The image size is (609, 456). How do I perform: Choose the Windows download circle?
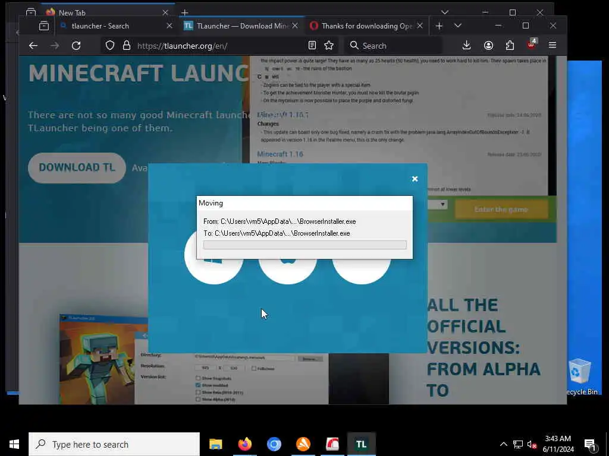tap(214, 271)
